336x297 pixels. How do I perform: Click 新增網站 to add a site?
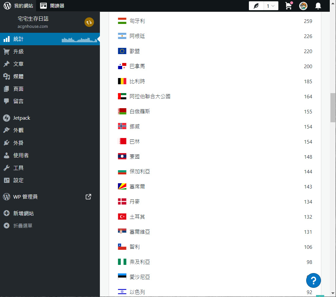(50, 213)
